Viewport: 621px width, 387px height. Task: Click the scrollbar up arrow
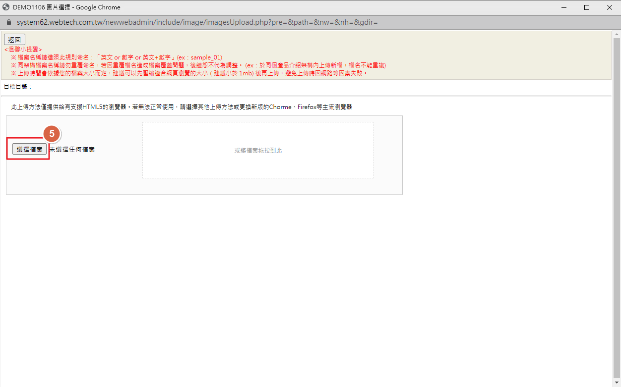click(617, 34)
